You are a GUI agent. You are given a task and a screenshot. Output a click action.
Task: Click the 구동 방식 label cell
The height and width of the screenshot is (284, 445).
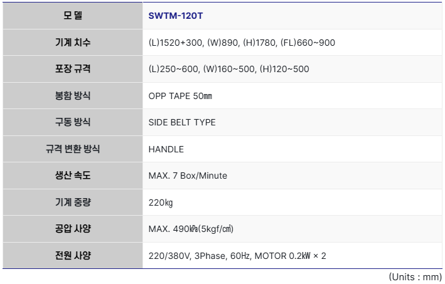coord(73,122)
